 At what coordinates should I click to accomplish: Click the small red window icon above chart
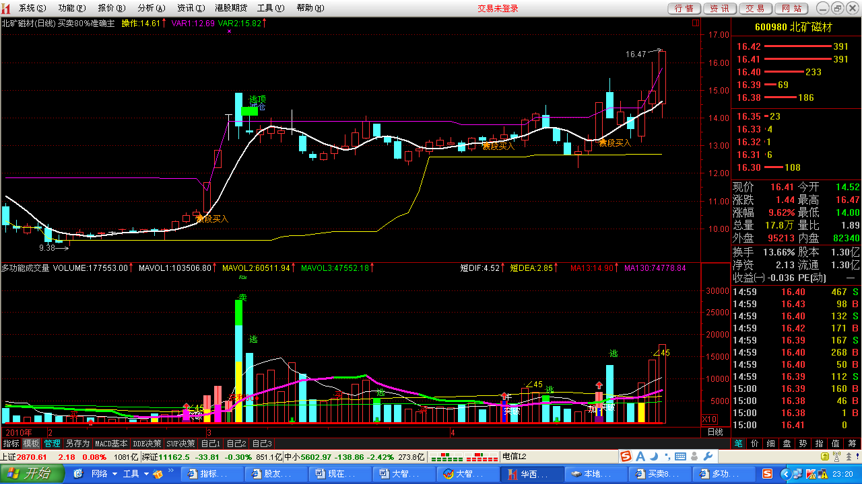(x=696, y=22)
